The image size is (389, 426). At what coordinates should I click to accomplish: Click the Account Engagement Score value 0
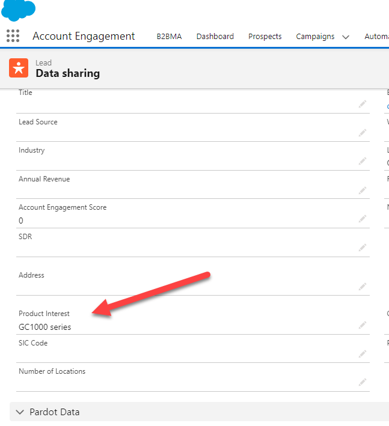pyautogui.click(x=21, y=221)
